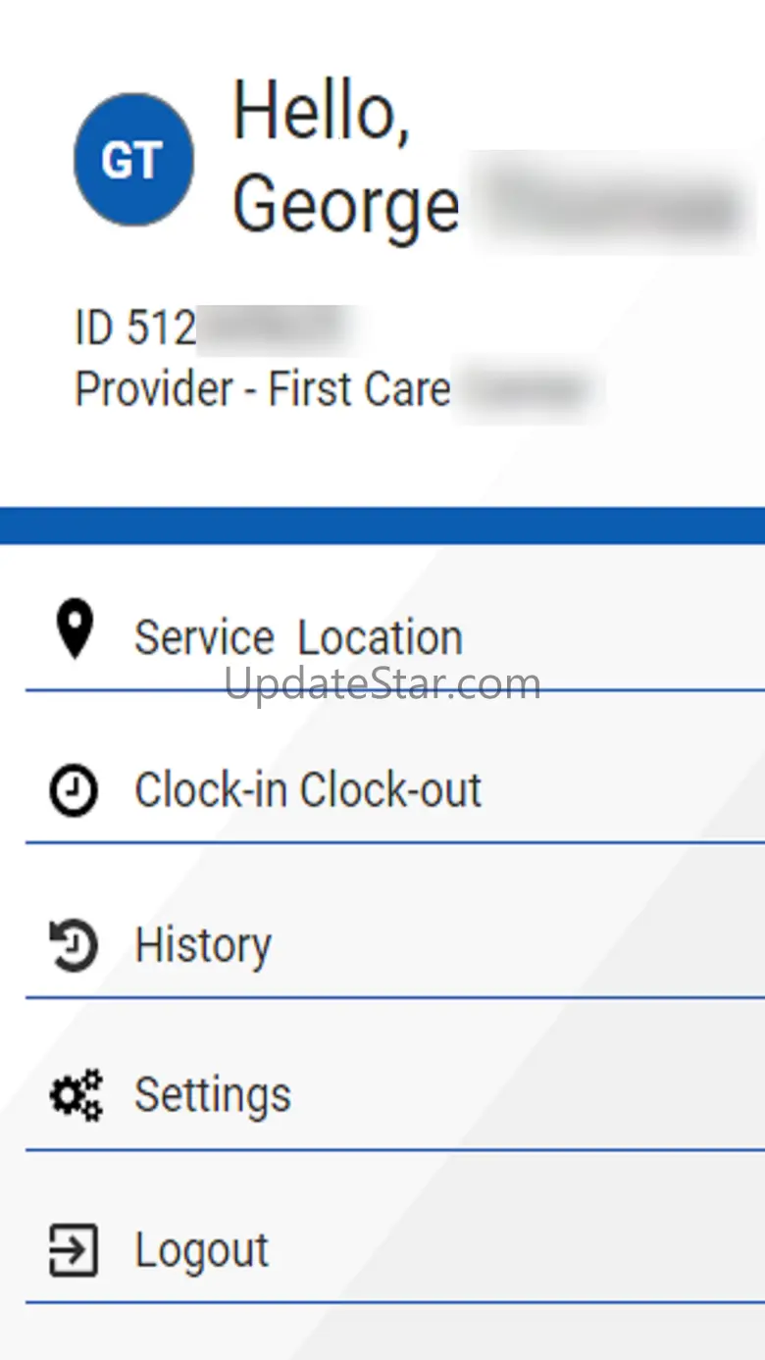Open the History menu label

tap(203, 945)
